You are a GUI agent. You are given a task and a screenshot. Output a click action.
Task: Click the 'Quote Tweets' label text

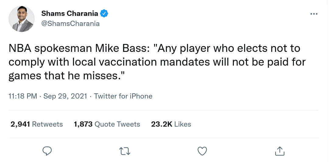tap(117, 124)
